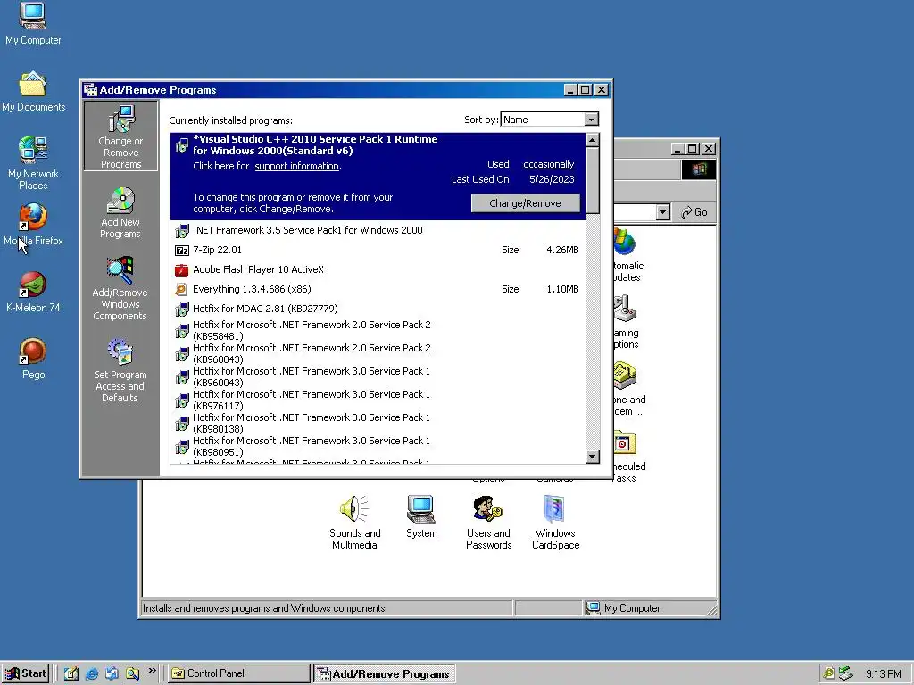
Task: Launch Pego from desktop
Action: [x=33, y=359]
